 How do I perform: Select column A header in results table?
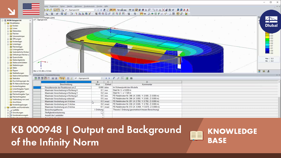click(x=66, y=82)
